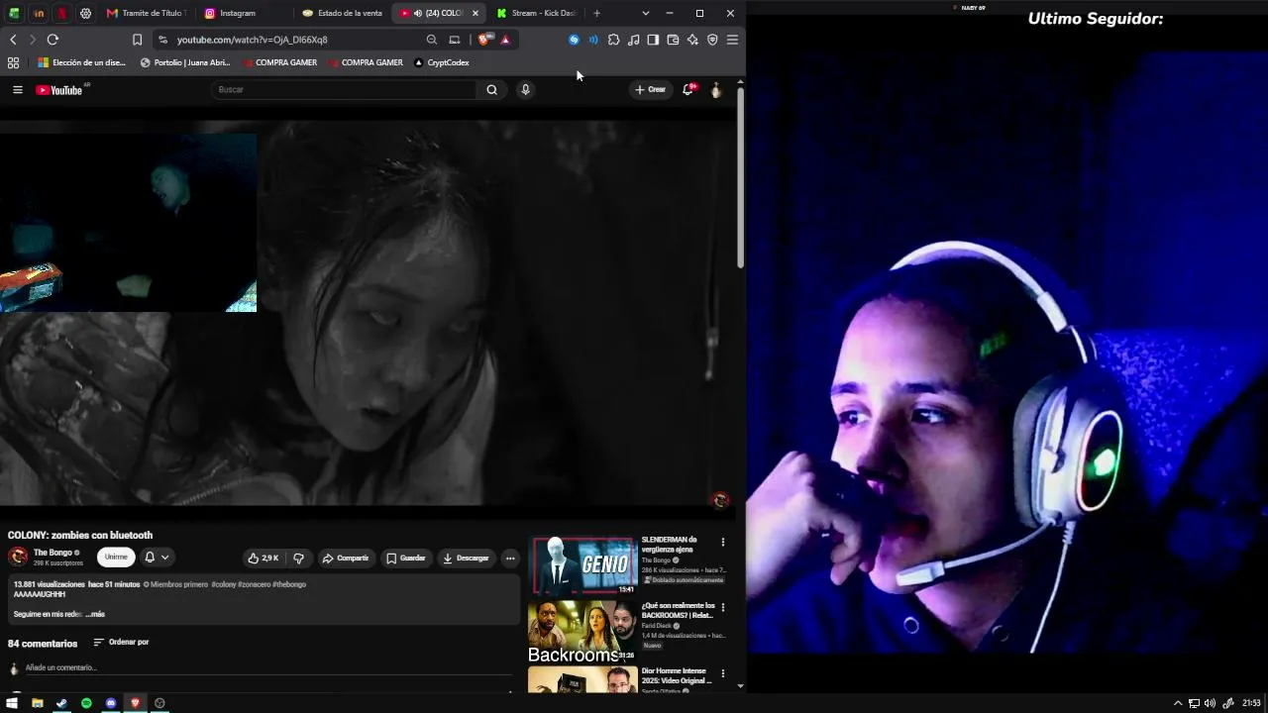Open browser extensions puzzle icon
The height and width of the screenshot is (713, 1268).
point(614,40)
